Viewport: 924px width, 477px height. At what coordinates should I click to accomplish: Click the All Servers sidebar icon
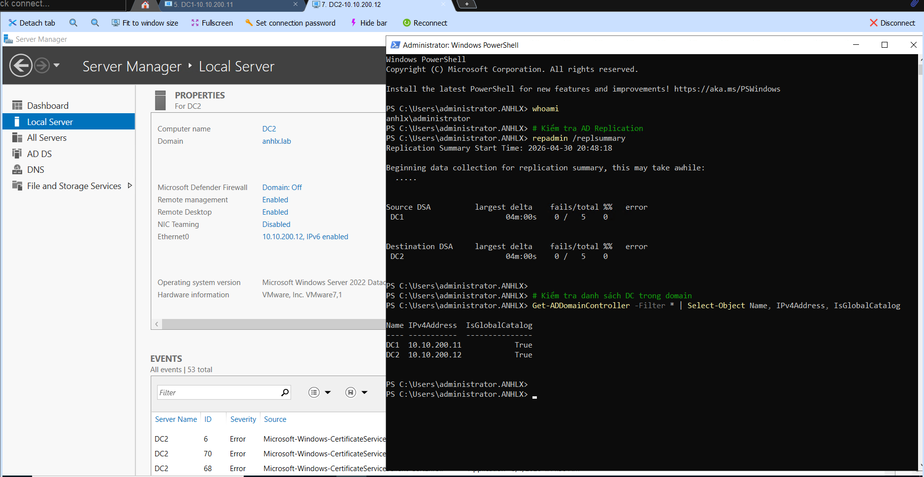17,137
